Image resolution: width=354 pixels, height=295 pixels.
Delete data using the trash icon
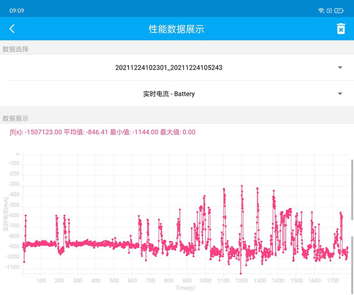[x=340, y=29]
